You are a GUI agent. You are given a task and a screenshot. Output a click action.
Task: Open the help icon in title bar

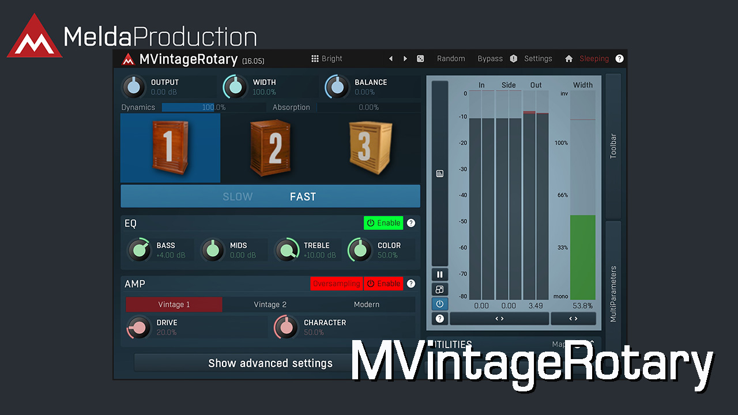point(619,59)
